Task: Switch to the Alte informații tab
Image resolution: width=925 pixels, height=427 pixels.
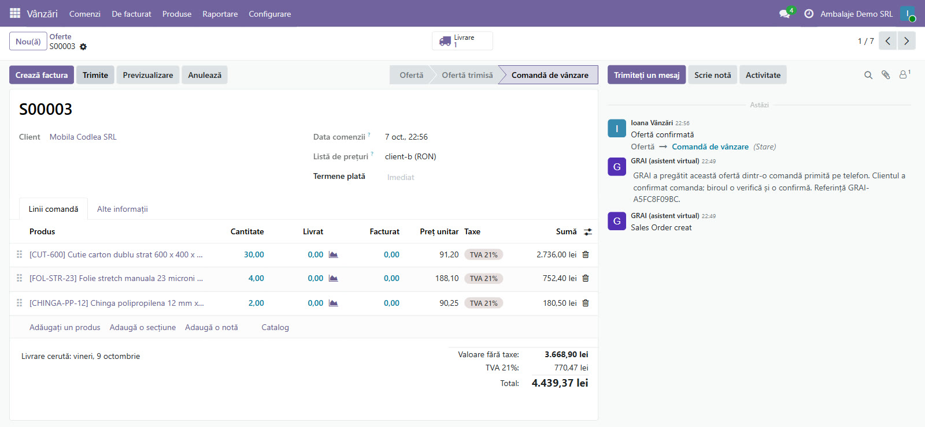Action: [123, 209]
